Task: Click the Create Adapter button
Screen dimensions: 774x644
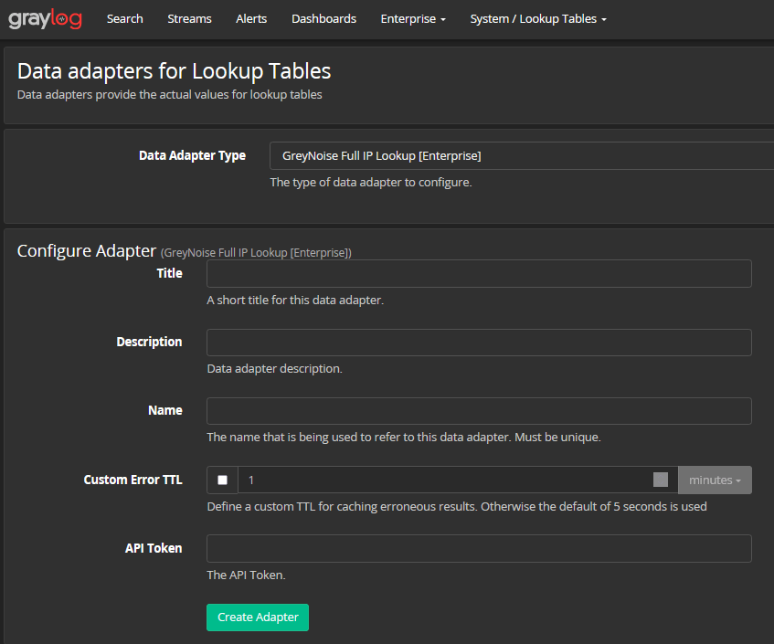Action: (257, 618)
